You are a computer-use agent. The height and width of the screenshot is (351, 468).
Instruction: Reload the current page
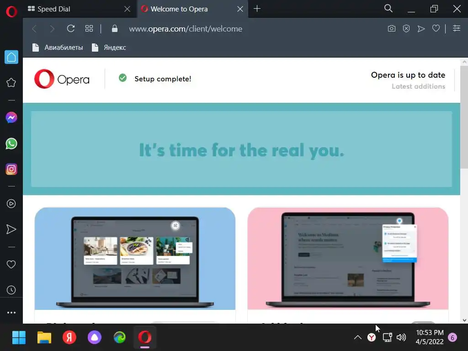[71, 29]
